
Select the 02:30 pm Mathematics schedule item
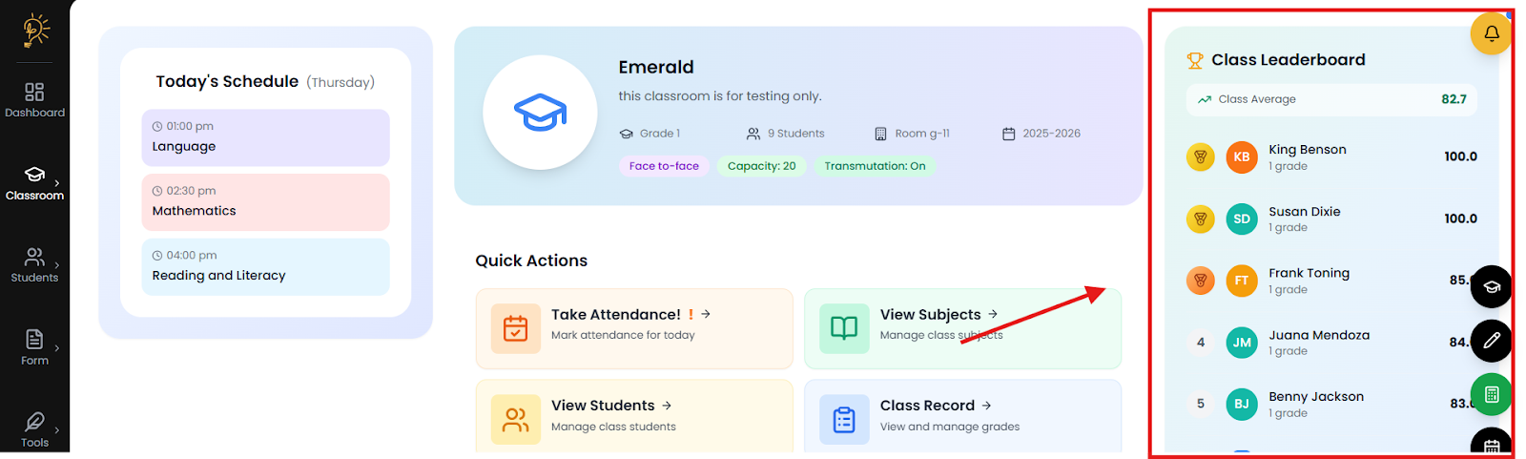pyautogui.click(x=265, y=201)
